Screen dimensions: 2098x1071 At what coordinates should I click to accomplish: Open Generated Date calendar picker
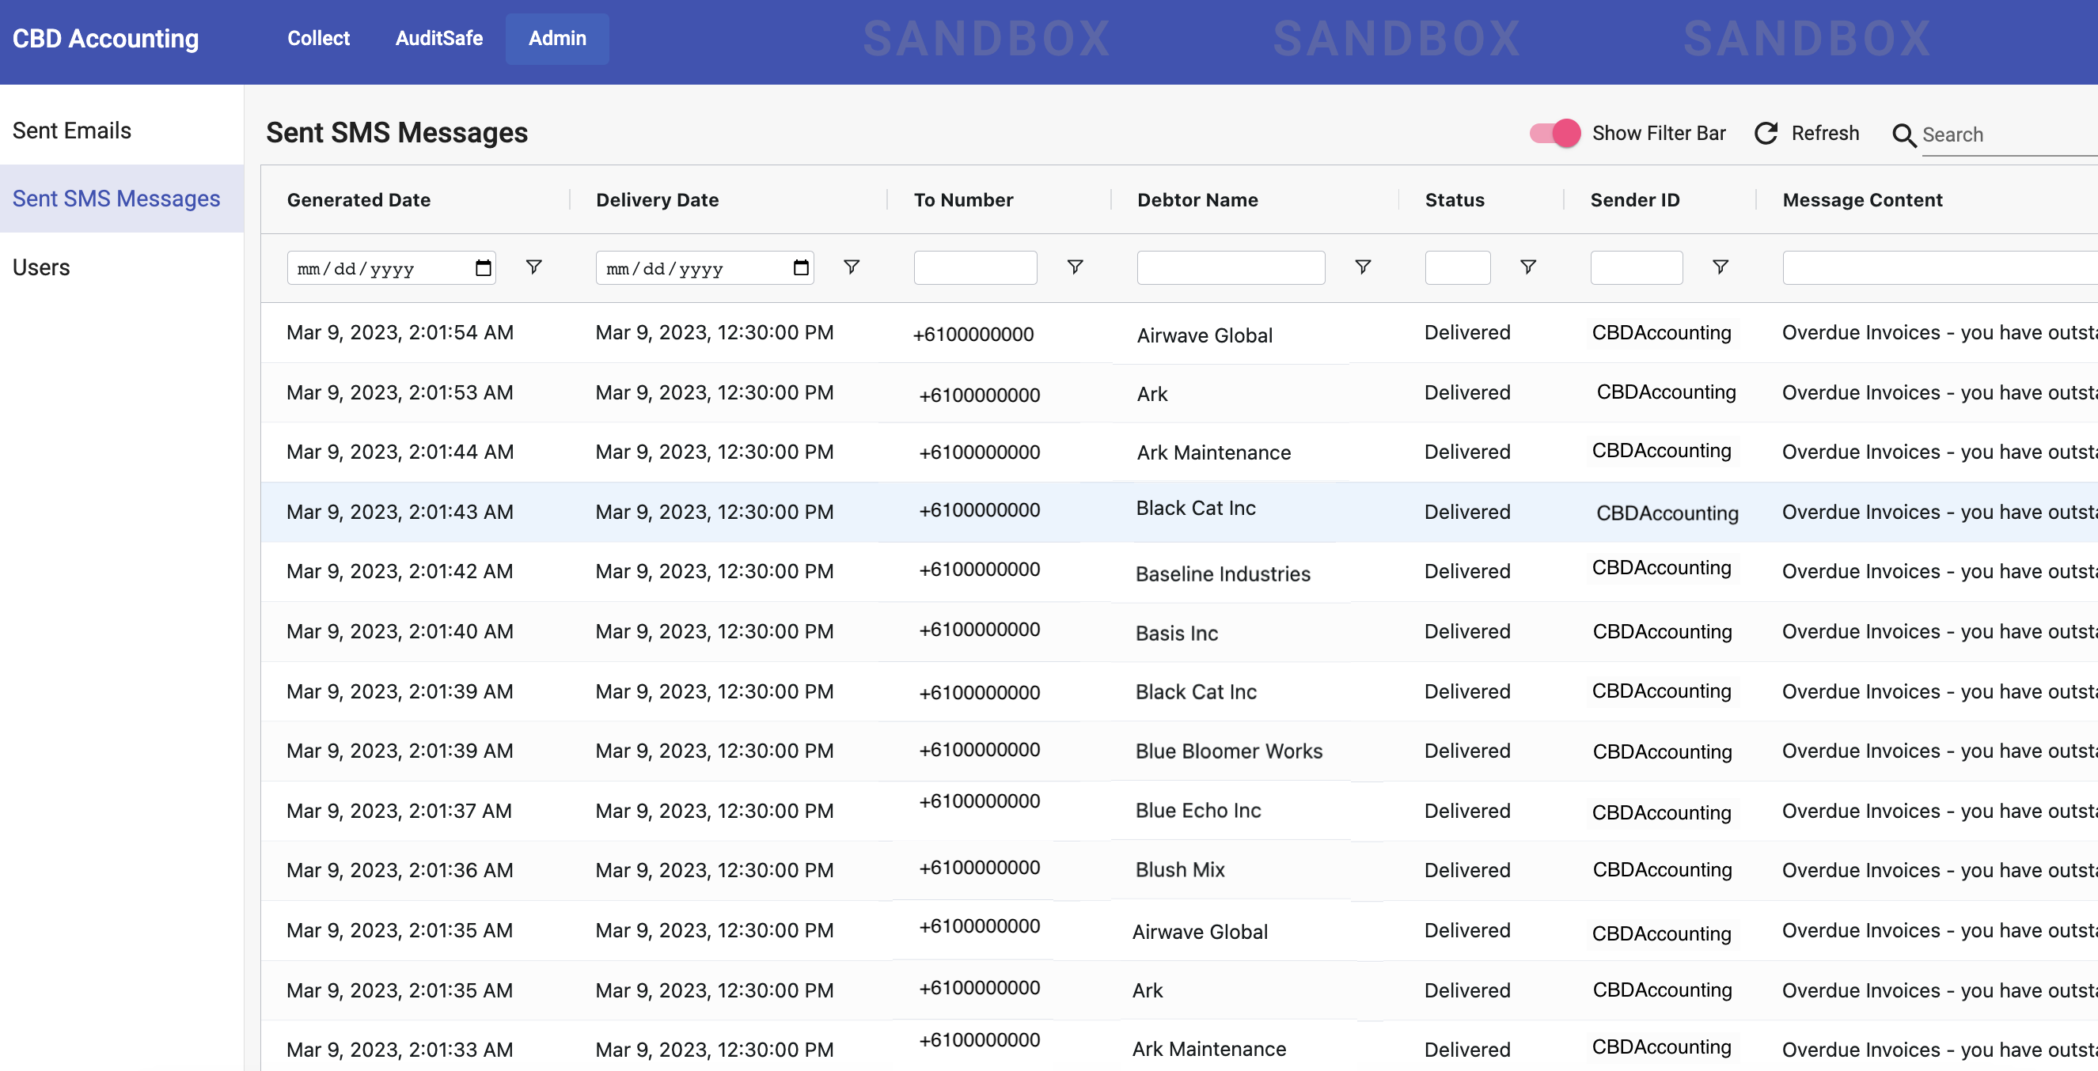(x=483, y=267)
